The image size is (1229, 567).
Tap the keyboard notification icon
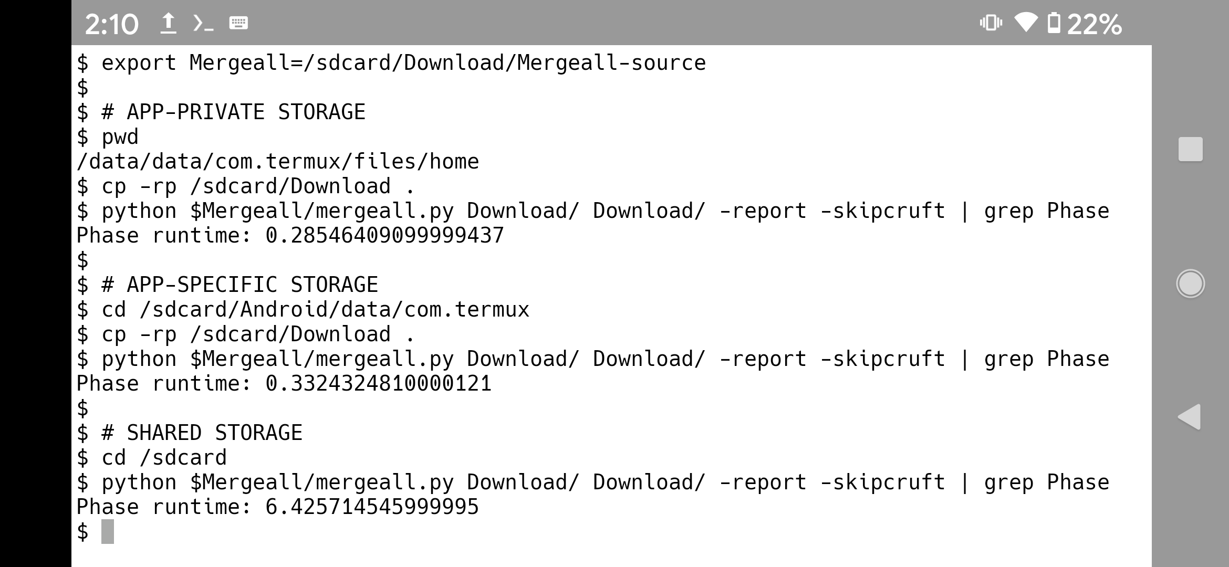238,23
